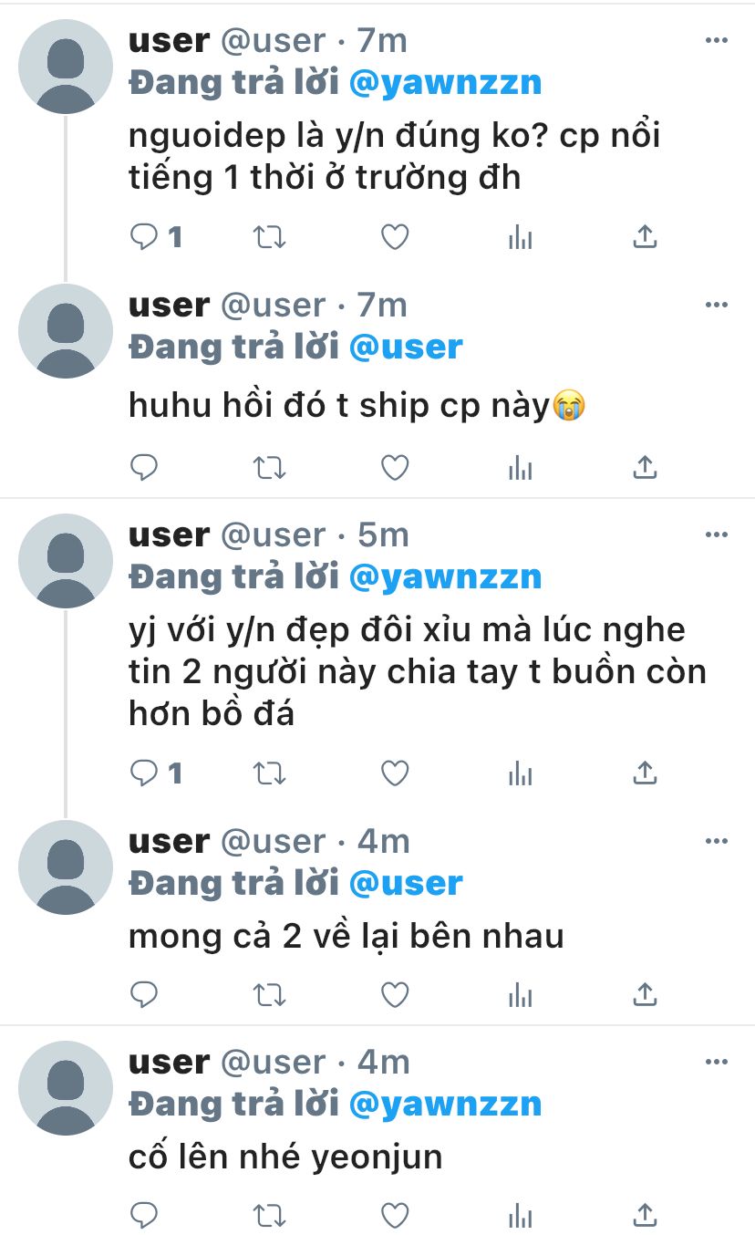
Task: Like the 'mong cả 2 về lại' tweet
Action: coord(394,994)
